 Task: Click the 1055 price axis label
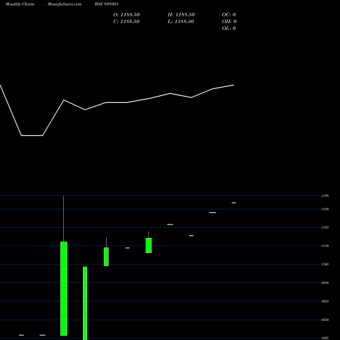click(325, 301)
